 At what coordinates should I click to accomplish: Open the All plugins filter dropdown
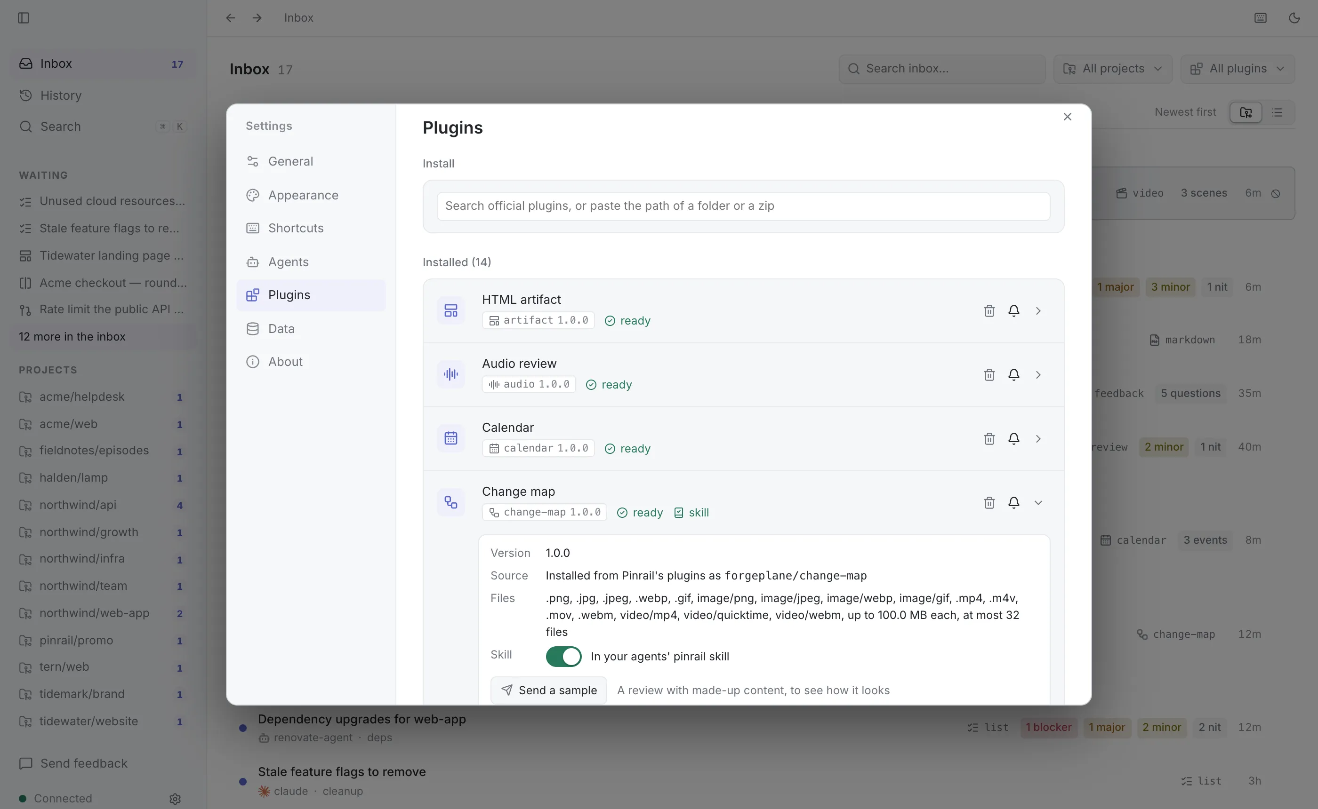[1237, 69]
